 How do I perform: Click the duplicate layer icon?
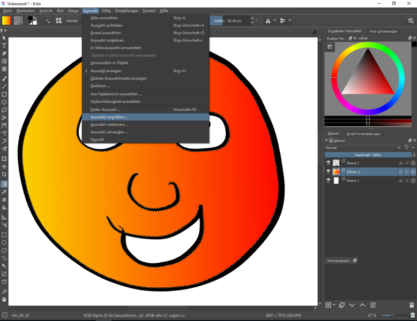[x=341, y=305]
